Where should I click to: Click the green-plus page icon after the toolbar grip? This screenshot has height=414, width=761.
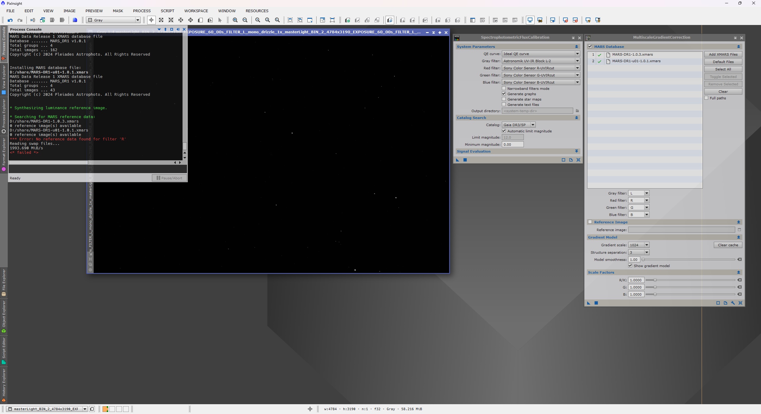[347, 20]
